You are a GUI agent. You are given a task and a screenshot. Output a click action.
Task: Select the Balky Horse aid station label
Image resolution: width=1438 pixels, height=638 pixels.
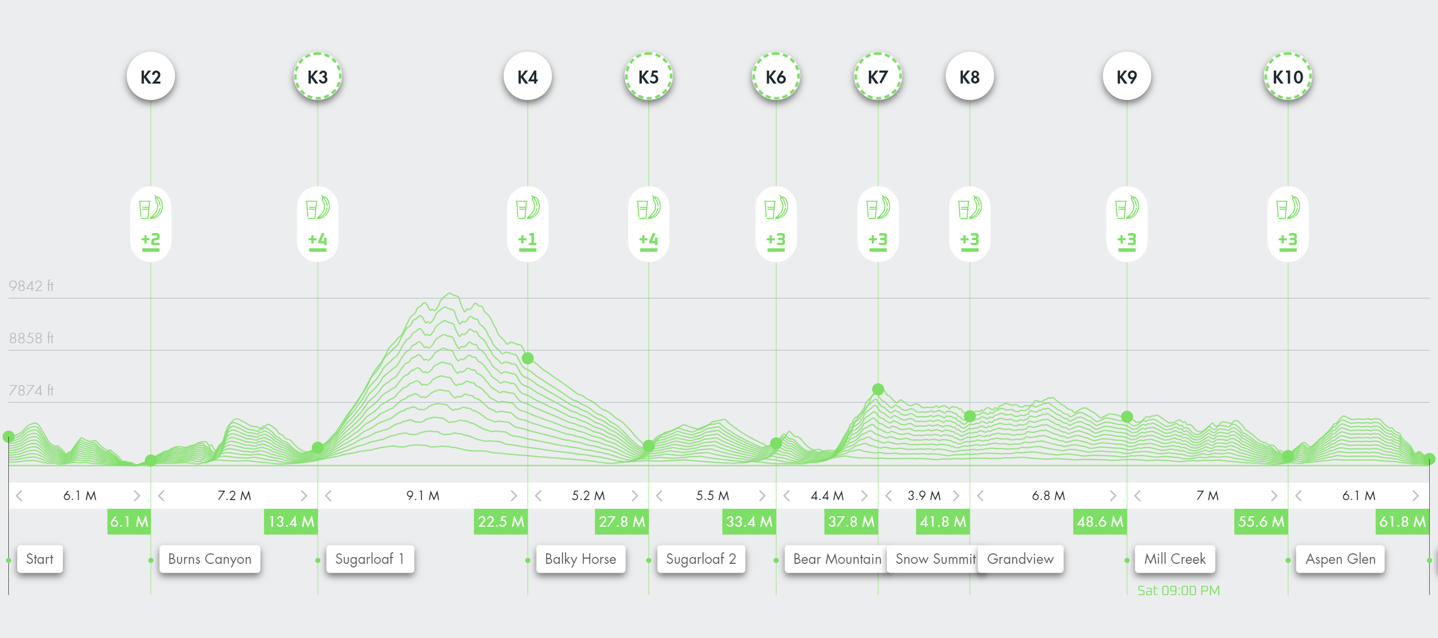coord(581,559)
